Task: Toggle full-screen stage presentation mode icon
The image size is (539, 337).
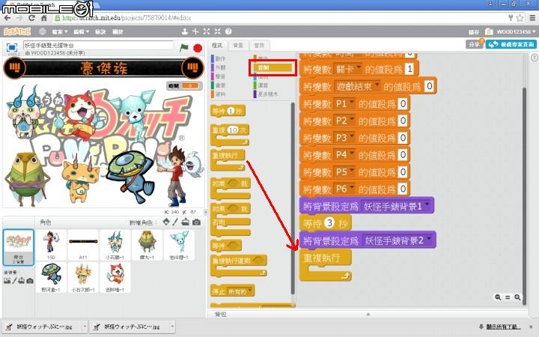Action: 12,47
